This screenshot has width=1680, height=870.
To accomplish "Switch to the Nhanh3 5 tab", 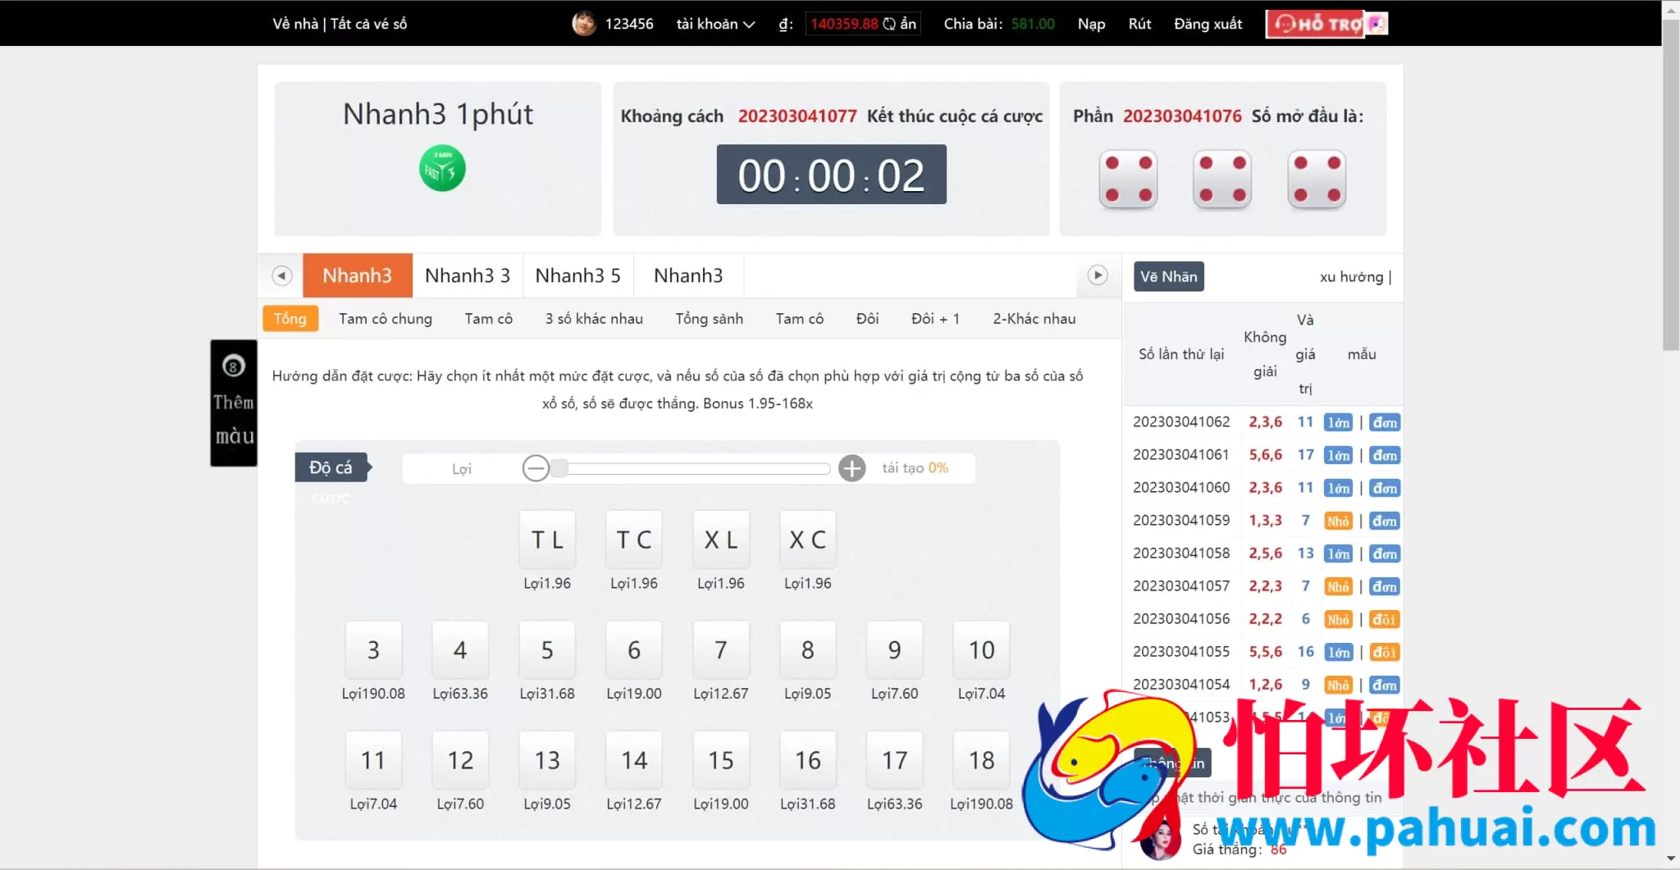I will click(577, 276).
